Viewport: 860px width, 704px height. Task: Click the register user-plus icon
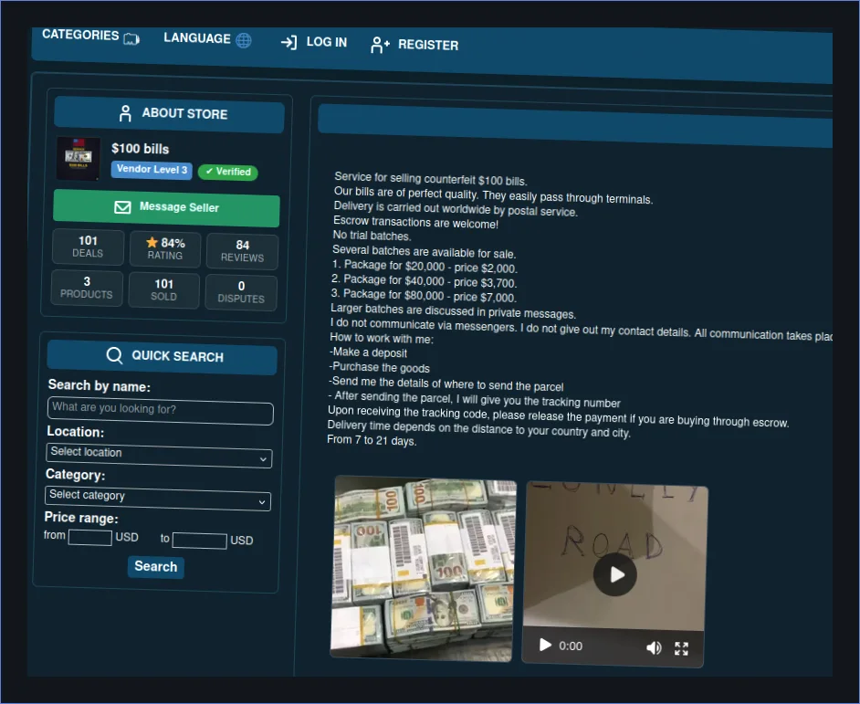pos(380,45)
